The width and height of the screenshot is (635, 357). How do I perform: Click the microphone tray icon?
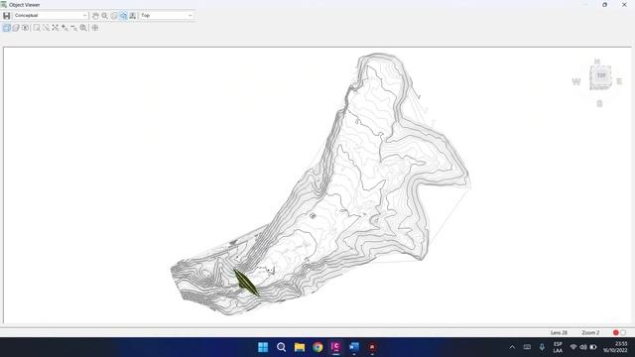[x=542, y=347]
